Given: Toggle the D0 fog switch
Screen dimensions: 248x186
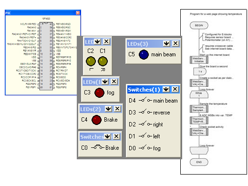Looking at the screenshot, I should click(145, 148).
